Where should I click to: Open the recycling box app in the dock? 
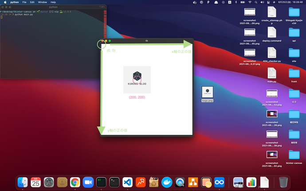point(154,182)
